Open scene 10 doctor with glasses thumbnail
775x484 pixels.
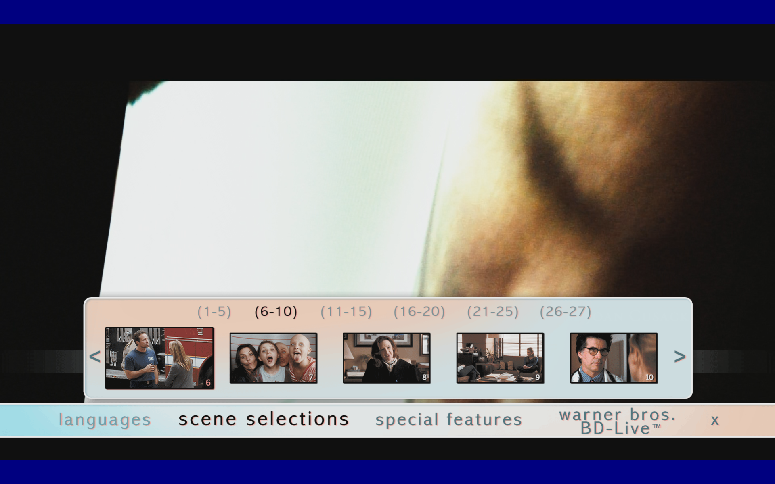tap(614, 358)
